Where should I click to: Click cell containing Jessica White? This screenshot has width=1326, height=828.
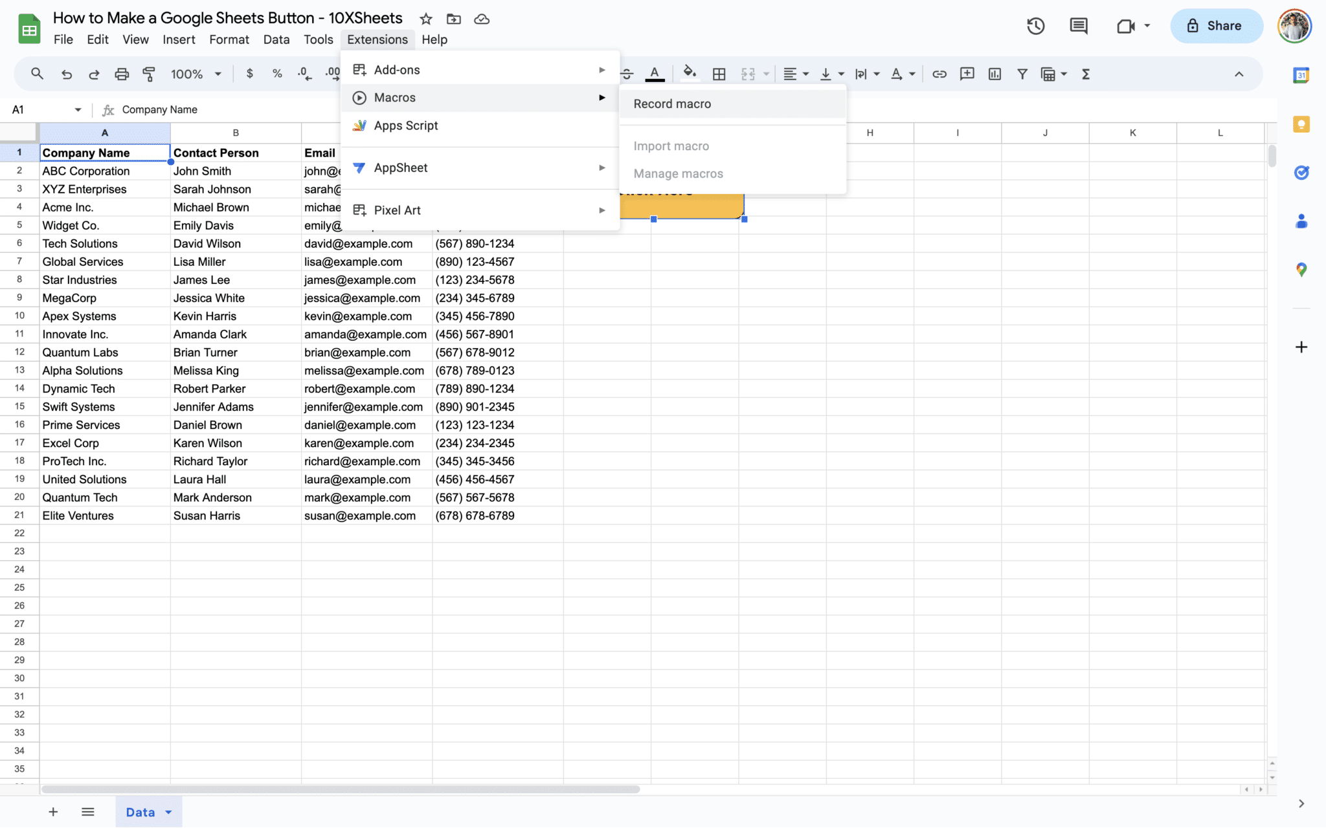pos(208,298)
